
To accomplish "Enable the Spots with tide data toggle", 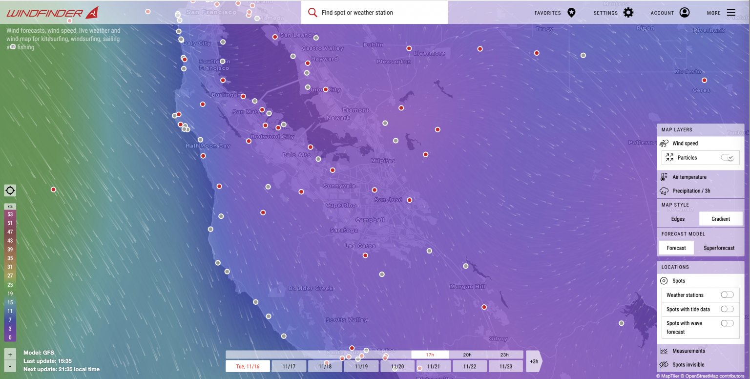I will click(x=727, y=309).
